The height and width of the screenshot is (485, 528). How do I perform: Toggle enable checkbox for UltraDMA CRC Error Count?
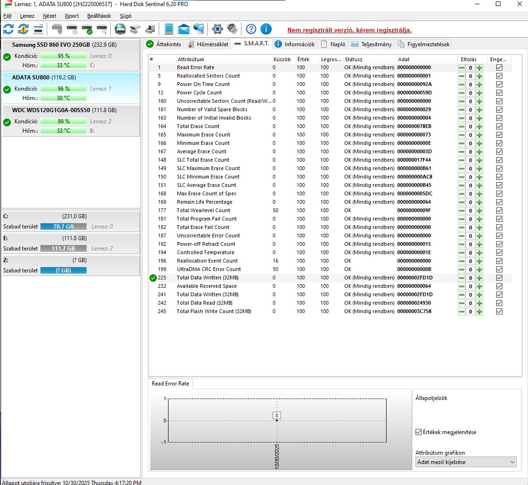(x=499, y=269)
